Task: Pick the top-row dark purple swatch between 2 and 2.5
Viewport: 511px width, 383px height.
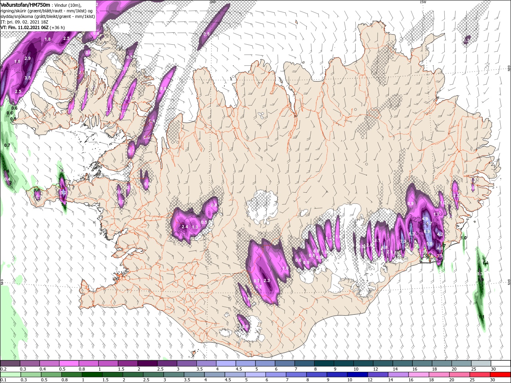Action: pos(147,363)
